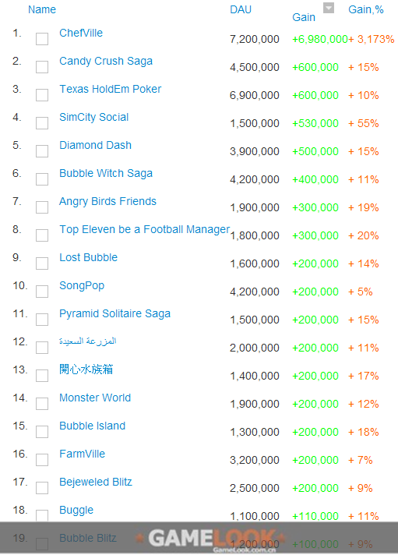Screen dimensions: 398x555
Task: Open Top Eleven be a Football Manager
Action: (x=144, y=230)
